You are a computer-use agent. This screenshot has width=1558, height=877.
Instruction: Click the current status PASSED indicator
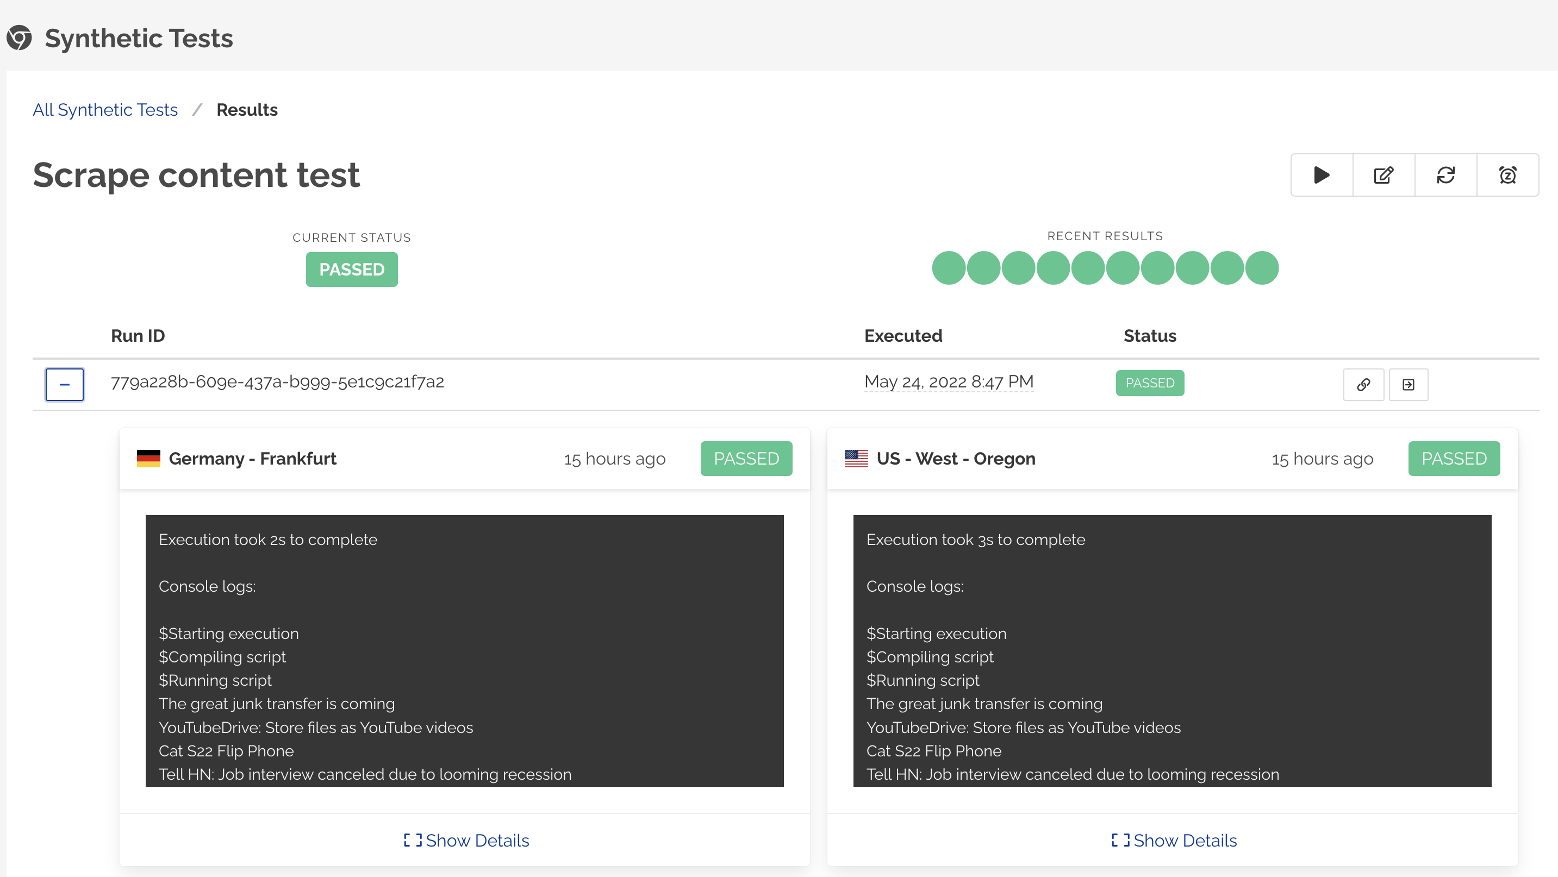click(x=351, y=270)
